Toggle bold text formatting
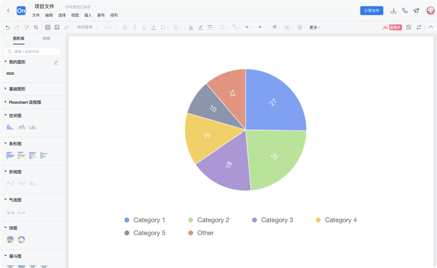Image resolution: width=437 pixels, height=268 pixels. coord(125,27)
